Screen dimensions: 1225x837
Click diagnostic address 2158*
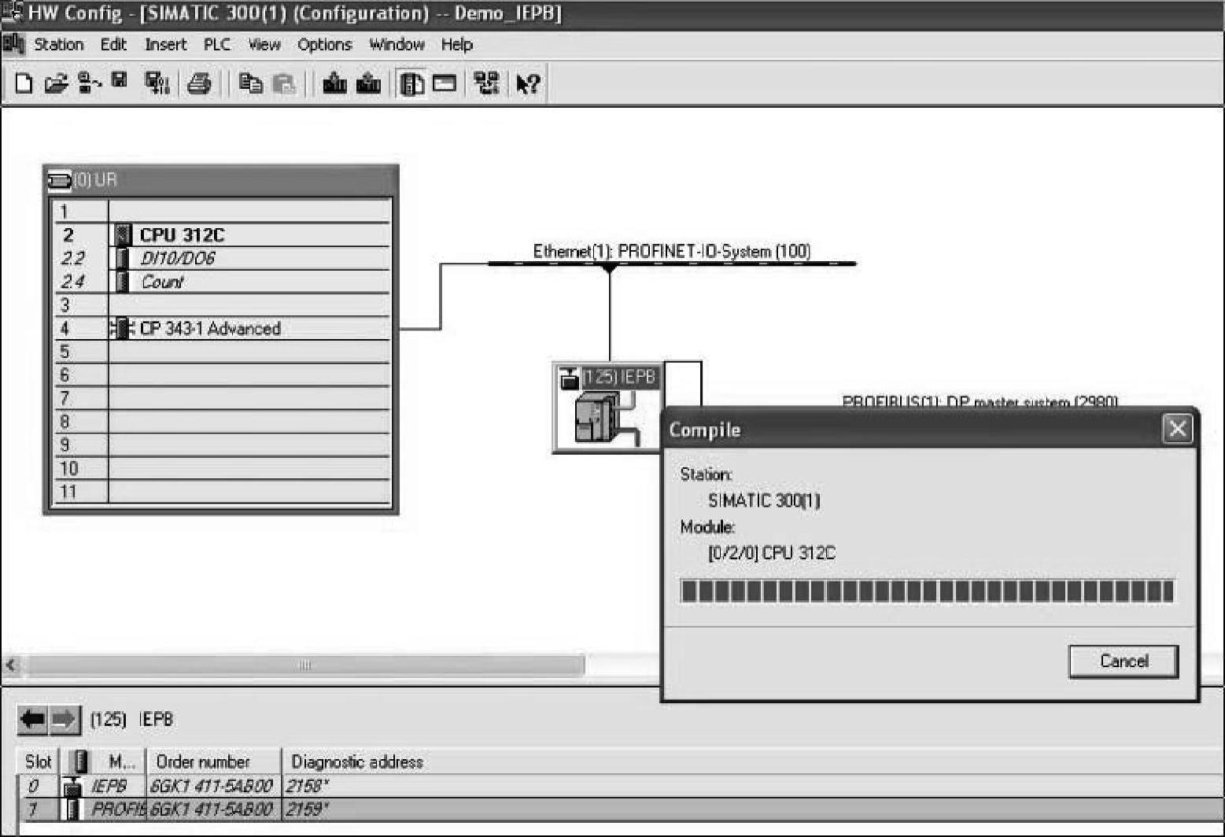pyautogui.click(x=307, y=786)
